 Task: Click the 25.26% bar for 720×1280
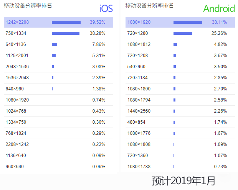pyautogui.click(x=183, y=33)
